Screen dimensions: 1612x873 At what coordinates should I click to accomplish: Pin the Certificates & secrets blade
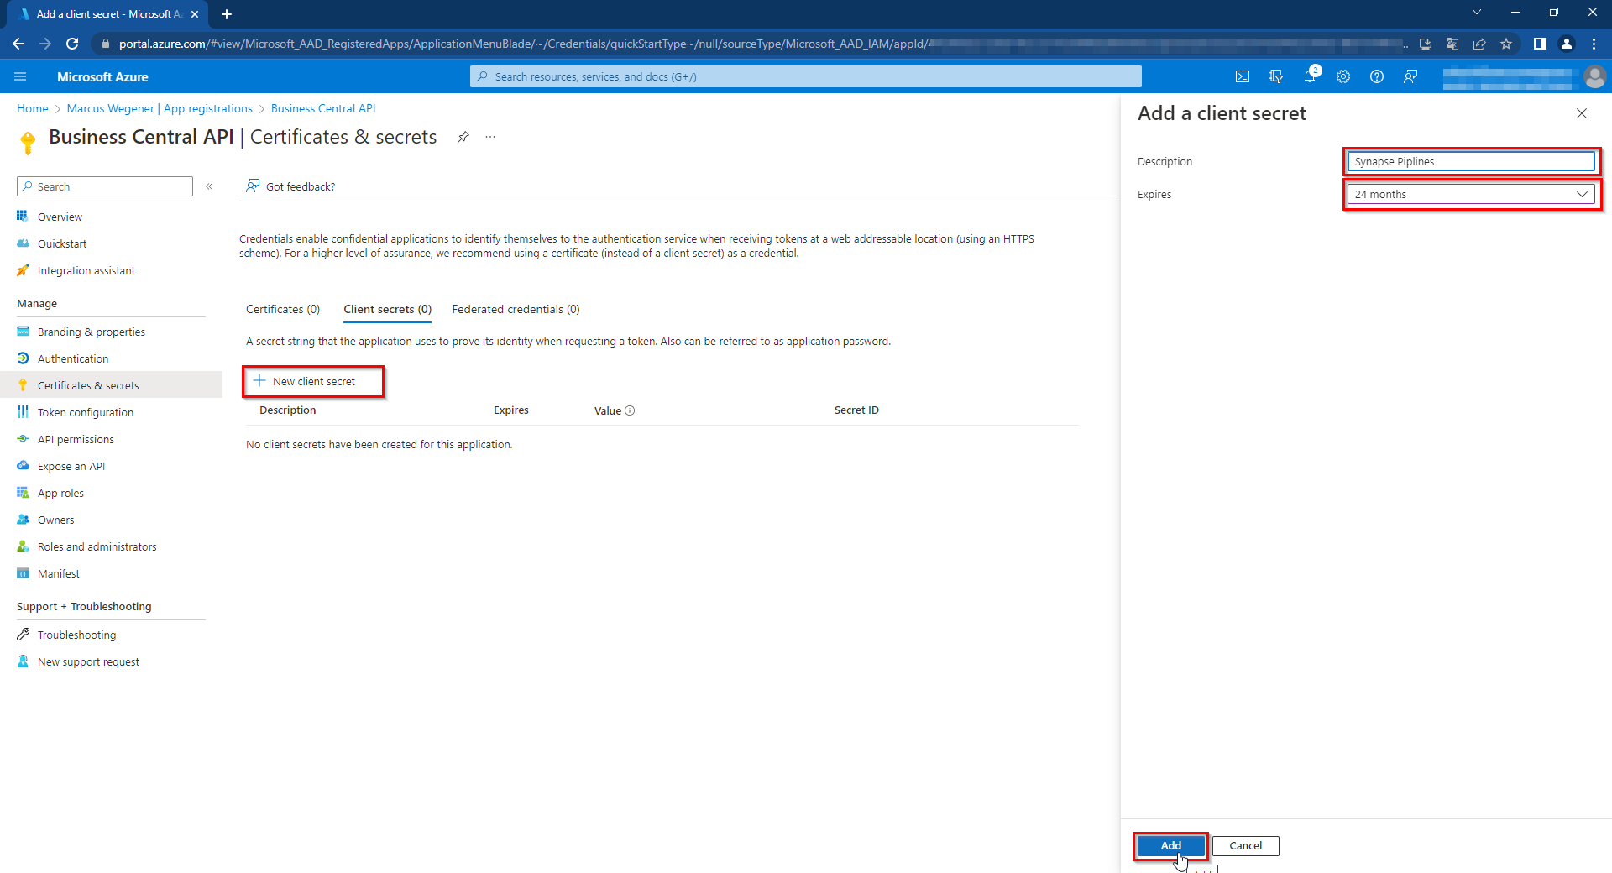coord(463,137)
